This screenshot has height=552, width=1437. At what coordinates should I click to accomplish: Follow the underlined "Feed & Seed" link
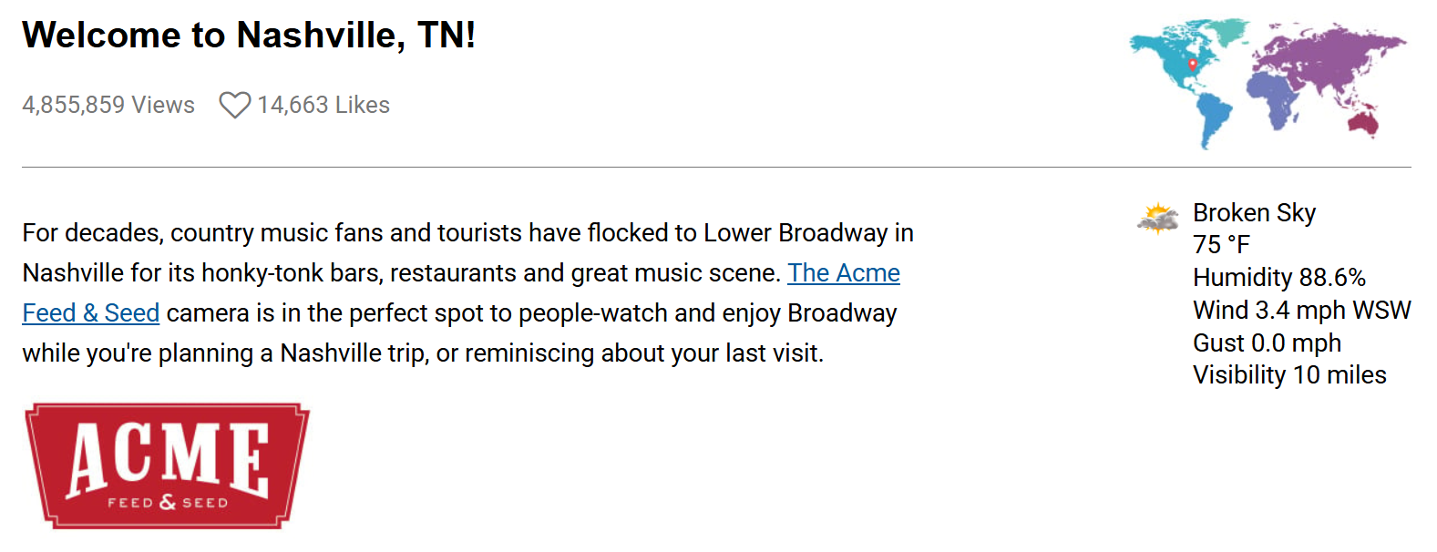[91, 313]
